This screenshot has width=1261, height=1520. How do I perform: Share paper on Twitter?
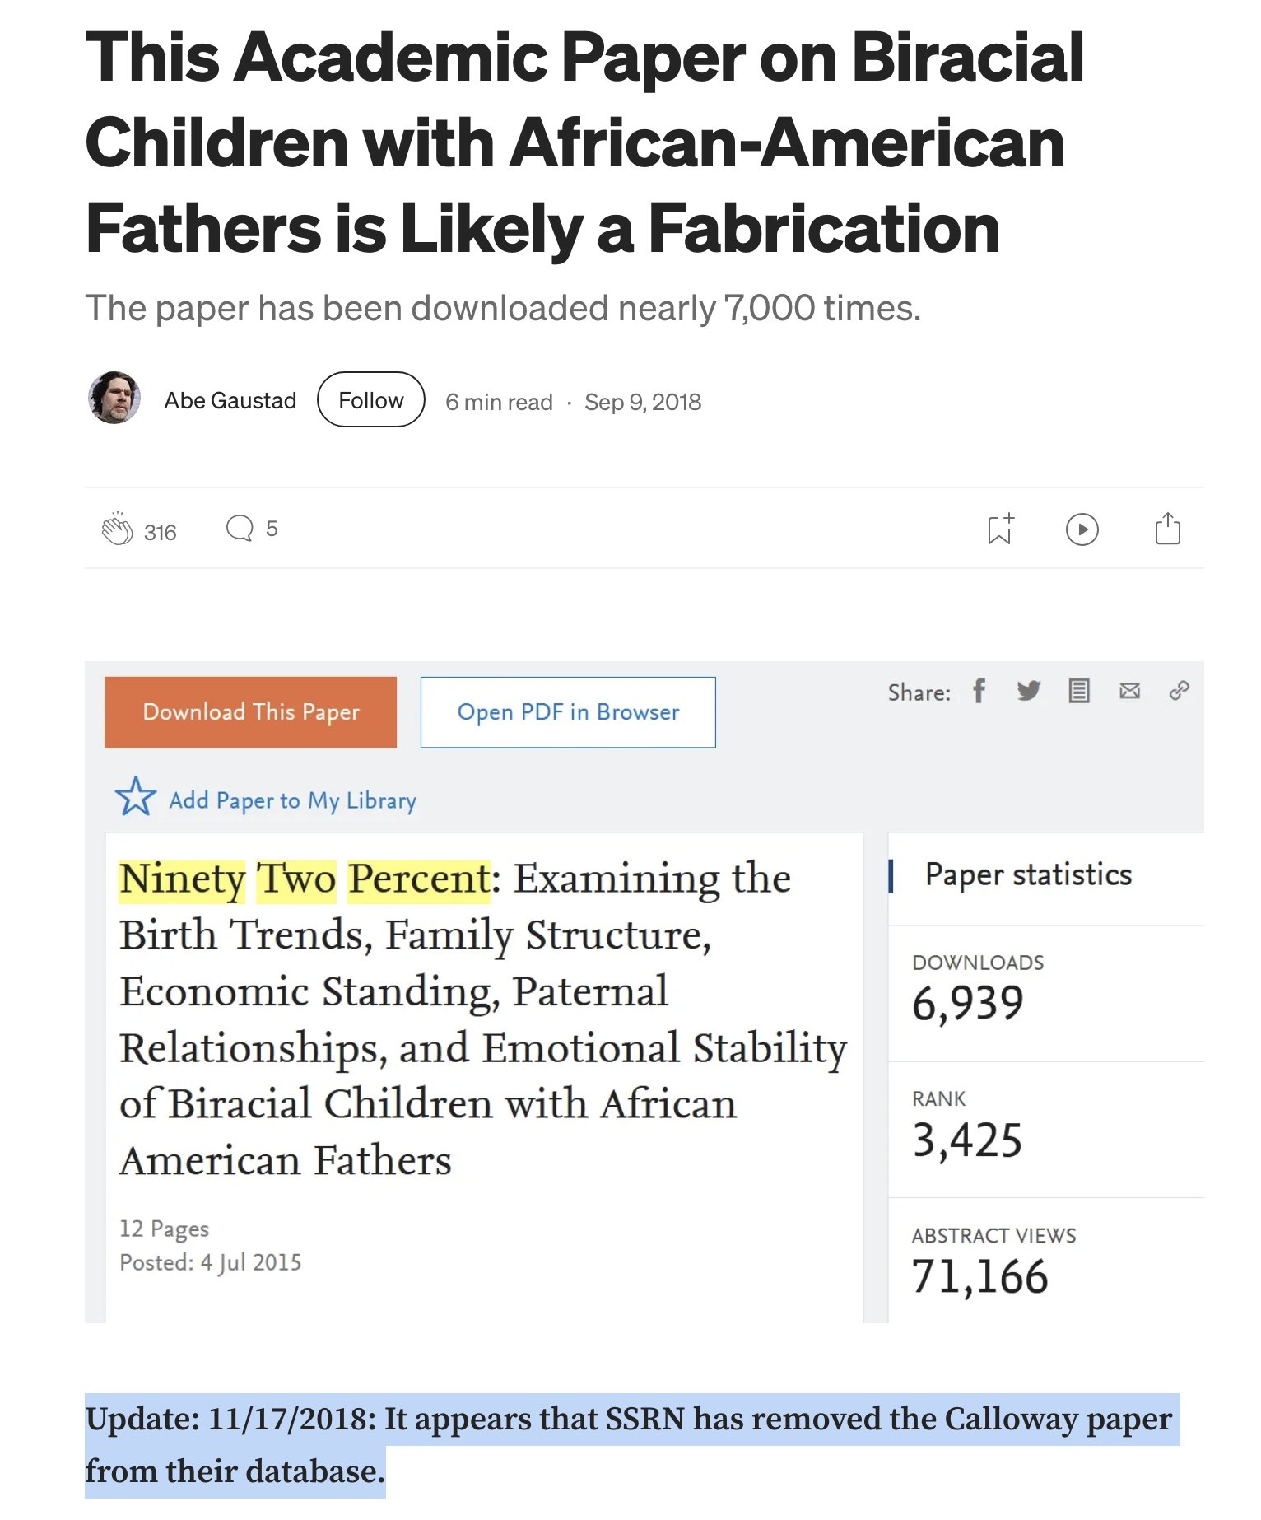click(1028, 691)
